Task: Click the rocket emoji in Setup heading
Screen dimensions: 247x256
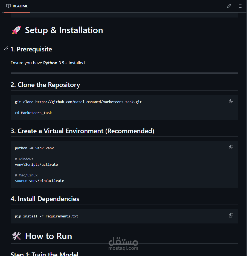Action: [16, 30]
